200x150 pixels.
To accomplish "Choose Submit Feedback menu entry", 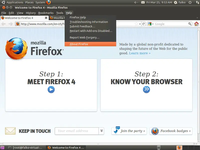I will pos(90,26).
